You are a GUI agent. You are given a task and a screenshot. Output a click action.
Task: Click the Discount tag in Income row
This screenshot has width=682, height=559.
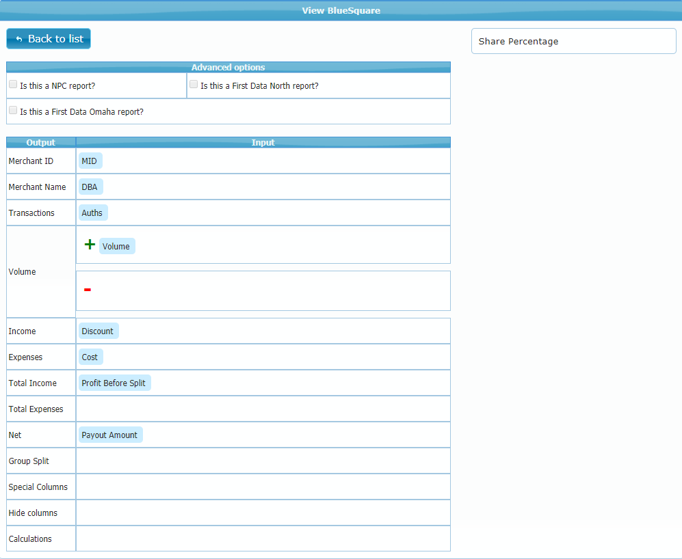[98, 331]
